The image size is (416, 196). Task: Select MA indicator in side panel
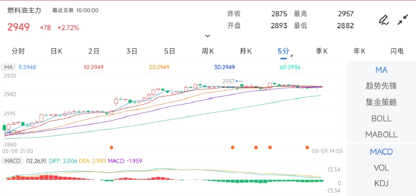click(381, 70)
